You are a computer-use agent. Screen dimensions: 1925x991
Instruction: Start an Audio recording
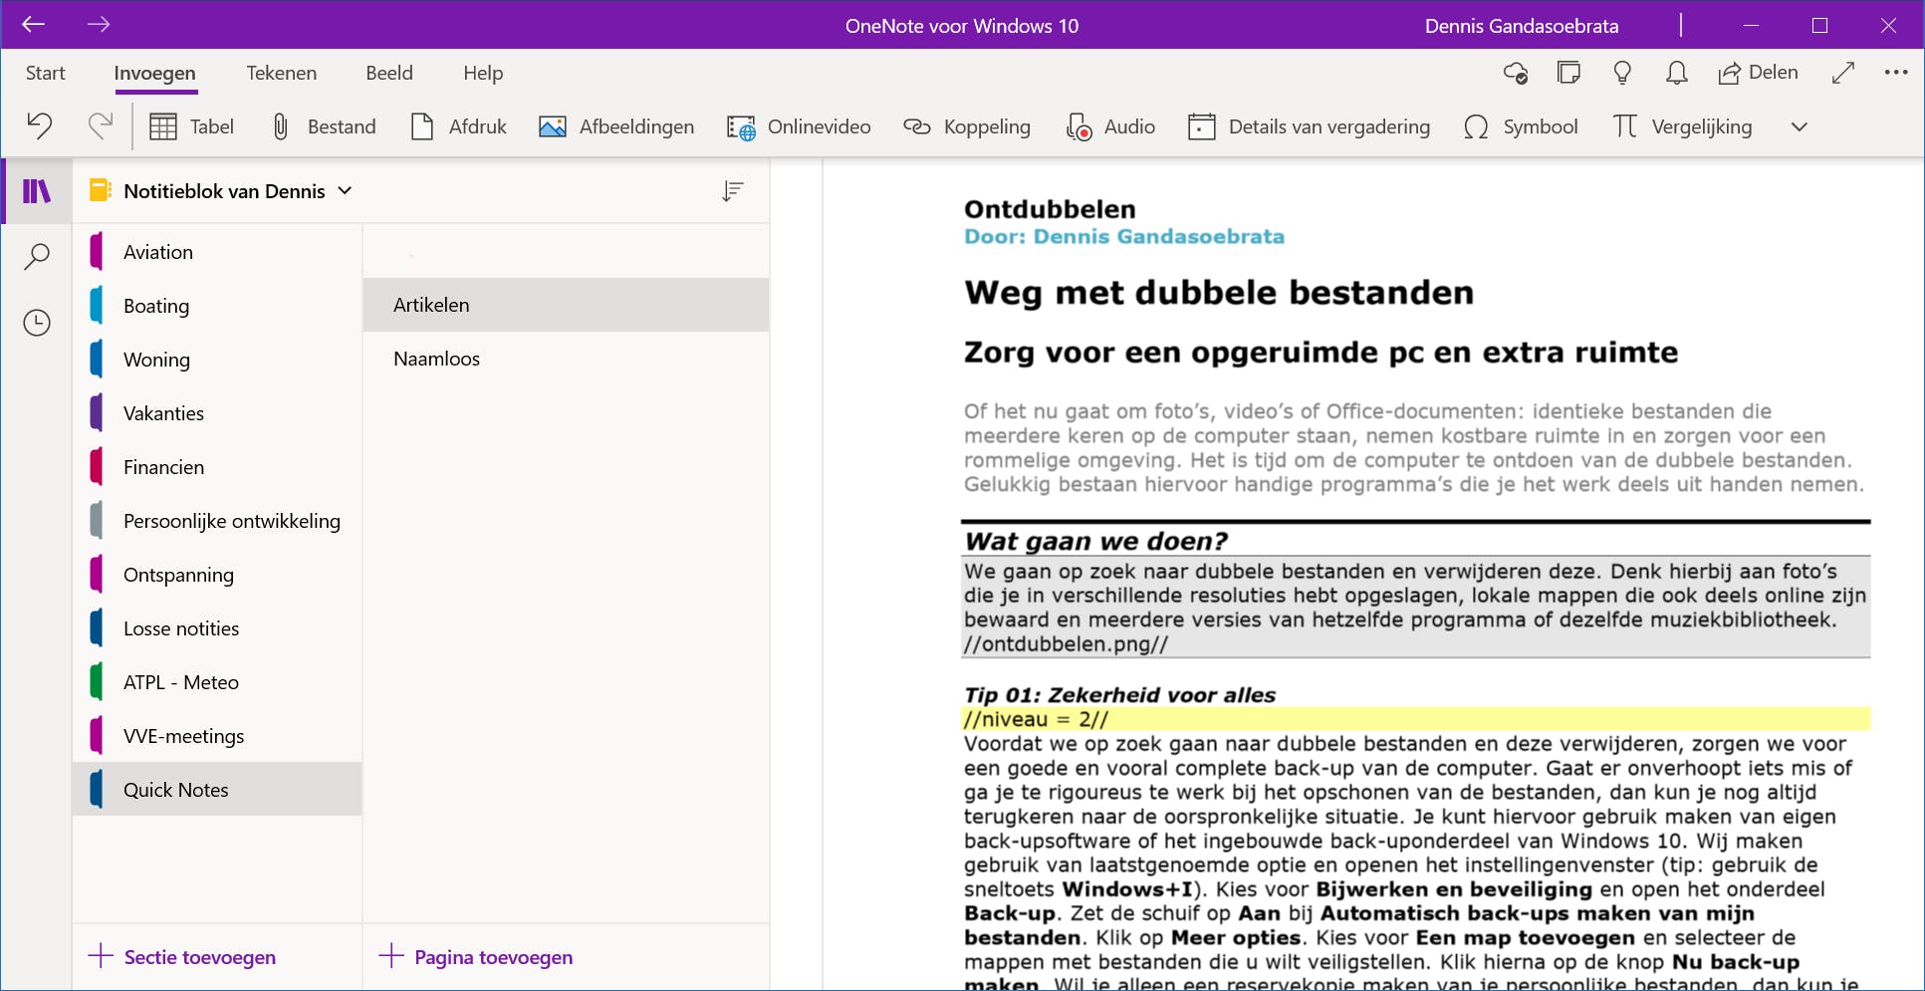click(1110, 126)
